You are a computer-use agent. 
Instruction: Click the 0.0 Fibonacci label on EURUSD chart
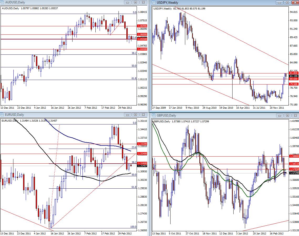point(135,123)
